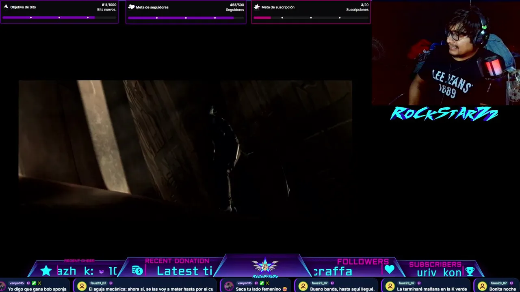520x292 pixels.
Task: Click the 'Seguidores' text under 455/500
Action: pos(235,10)
